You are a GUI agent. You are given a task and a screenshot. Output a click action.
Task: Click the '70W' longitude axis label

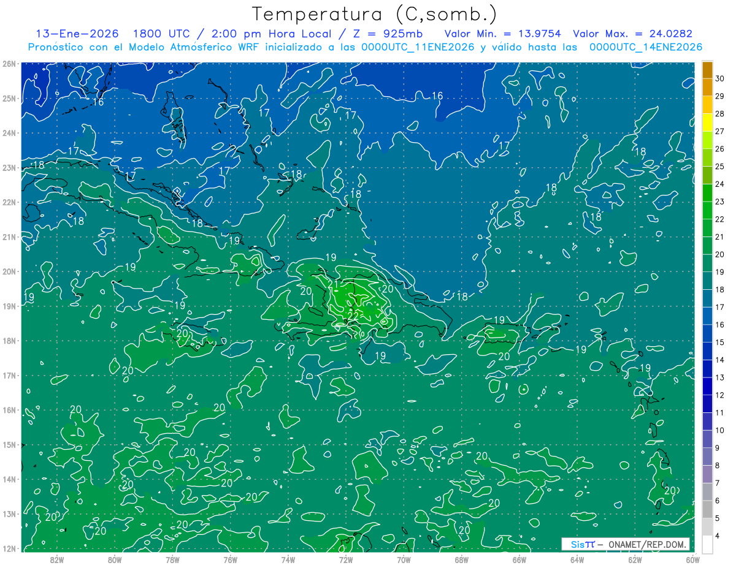(404, 559)
